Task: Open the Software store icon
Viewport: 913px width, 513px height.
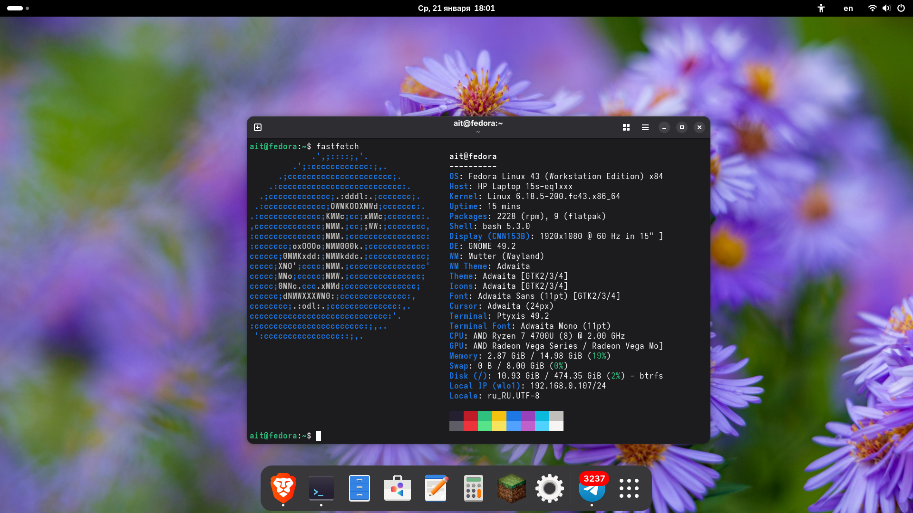Action: click(398, 488)
